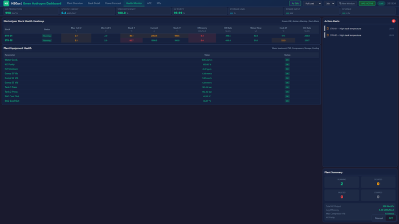Open the Full Load scenario dropdown
Screen dimensions: 399x224
pos(313,3)
